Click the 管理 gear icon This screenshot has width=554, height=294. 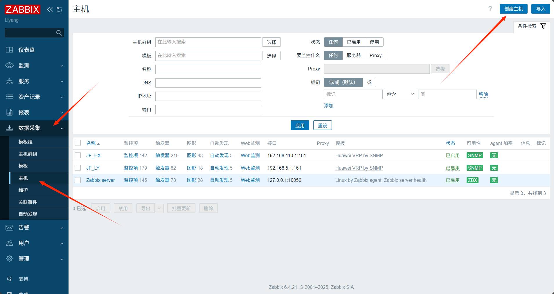pos(9,259)
